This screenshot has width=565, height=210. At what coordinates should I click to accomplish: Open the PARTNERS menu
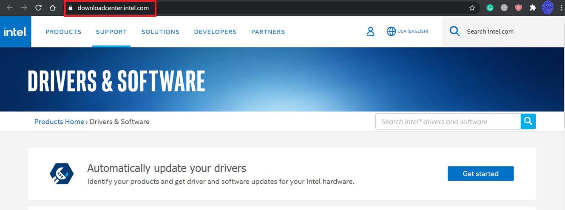coord(268,32)
